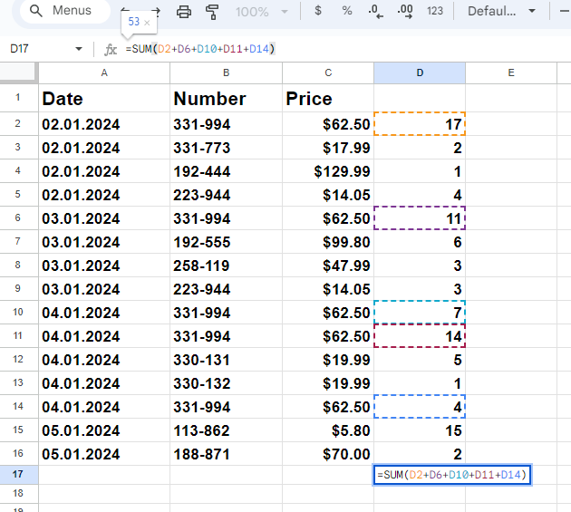The height and width of the screenshot is (512, 571).
Task: Open the 100% zoom dropdown
Action: tap(261, 12)
